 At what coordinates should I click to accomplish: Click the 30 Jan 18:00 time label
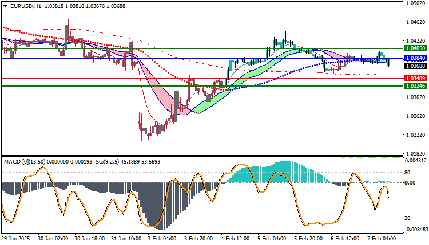pos(89,239)
